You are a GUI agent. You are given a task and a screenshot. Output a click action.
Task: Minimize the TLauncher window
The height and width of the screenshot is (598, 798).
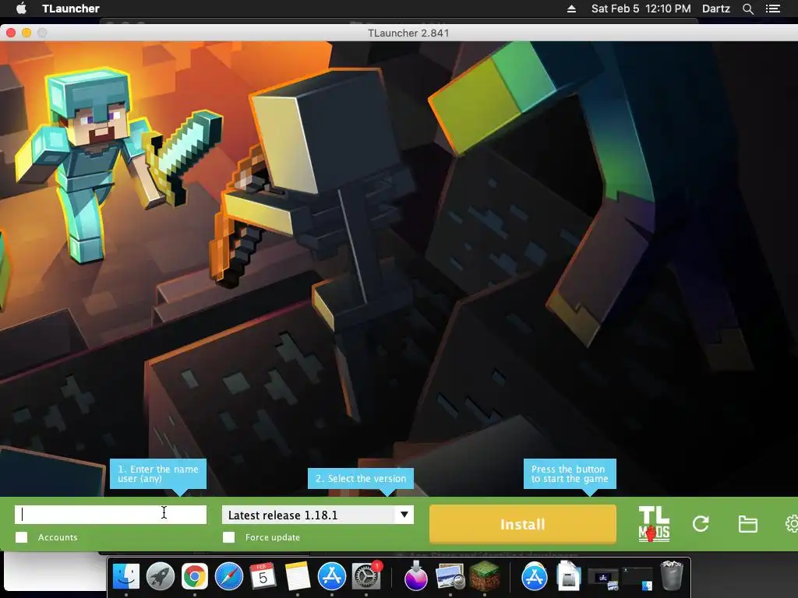click(26, 33)
